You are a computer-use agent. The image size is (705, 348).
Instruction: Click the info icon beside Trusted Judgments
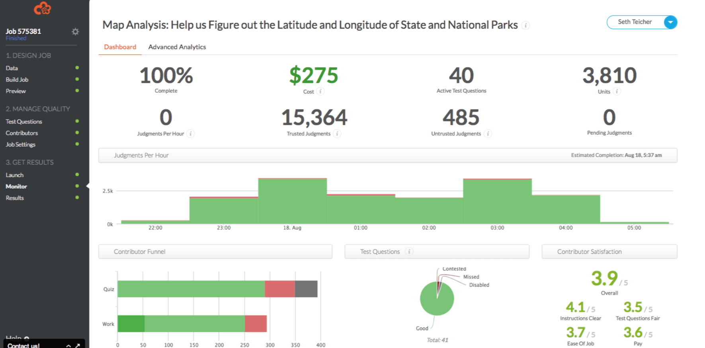tap(337, 134)
